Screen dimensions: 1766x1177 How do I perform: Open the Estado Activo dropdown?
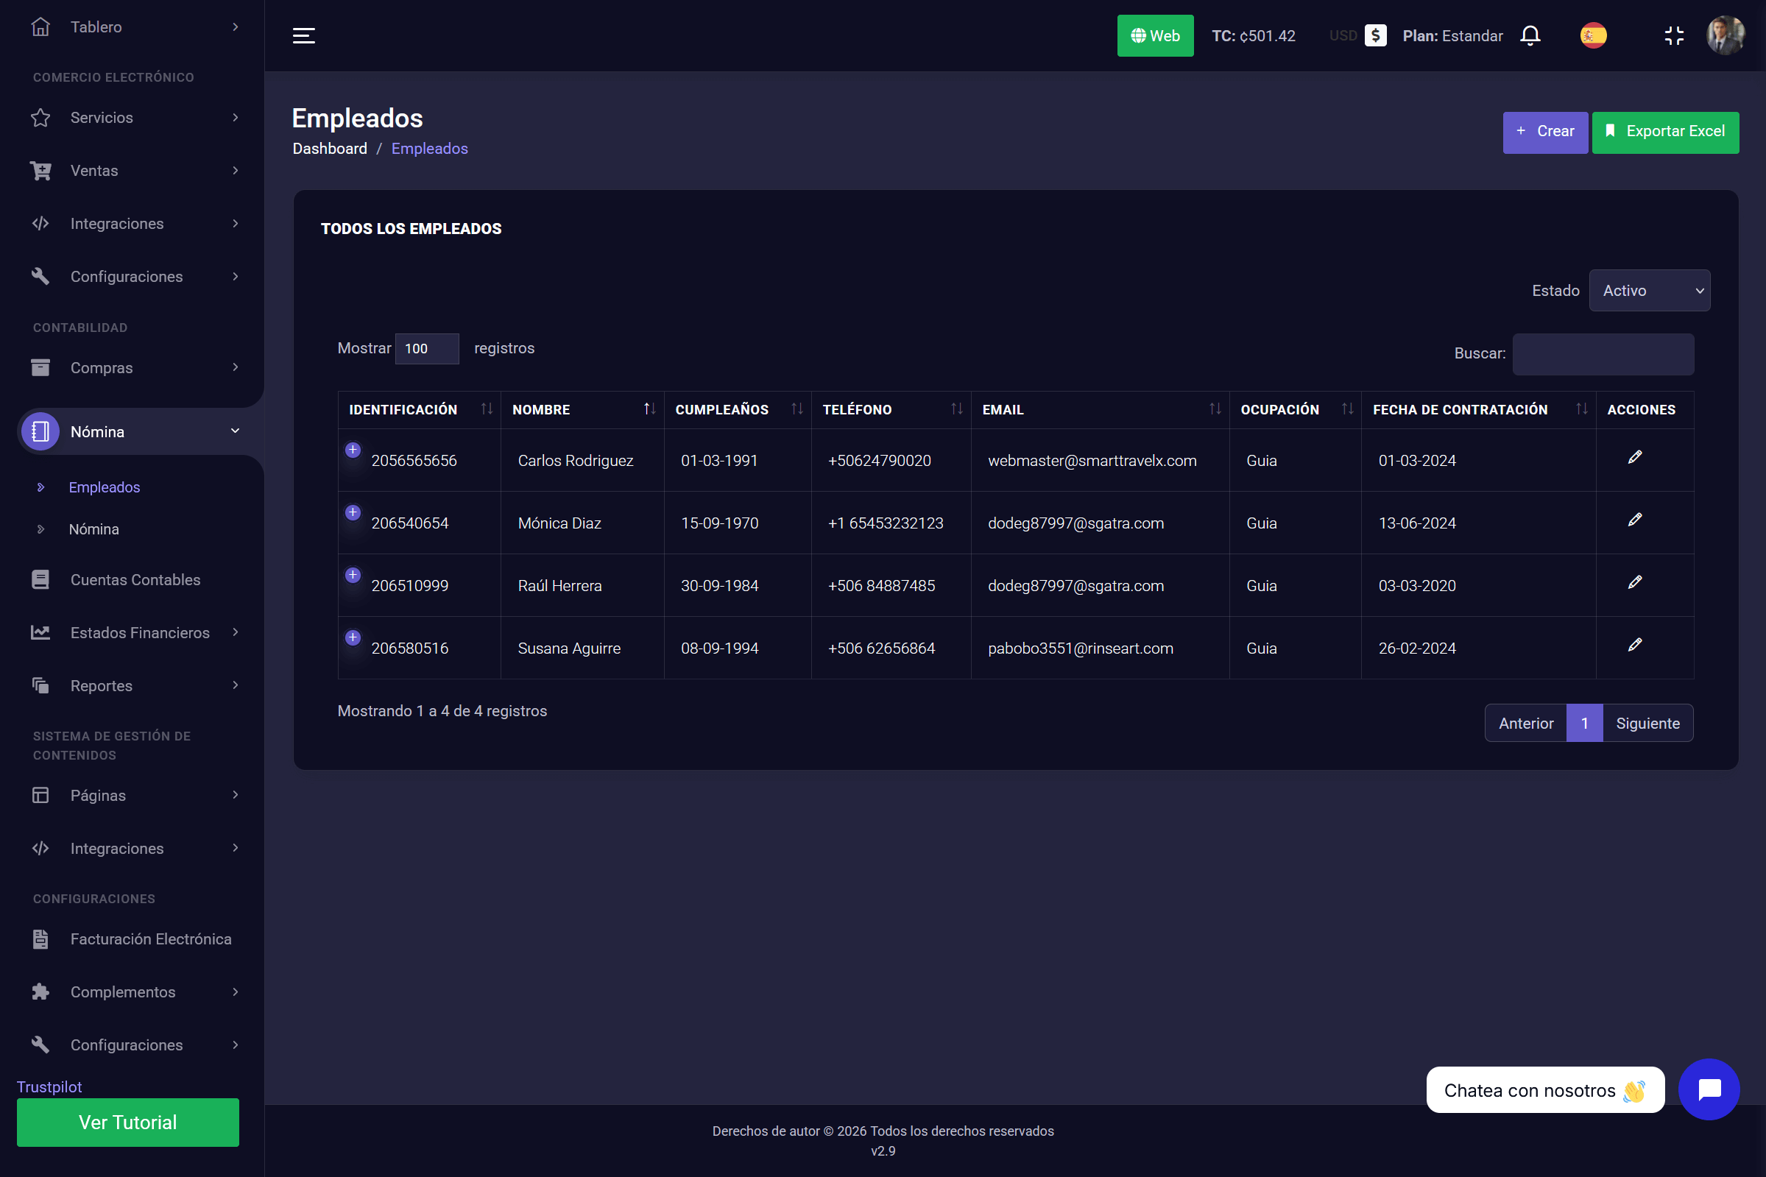pos(1649,291)
